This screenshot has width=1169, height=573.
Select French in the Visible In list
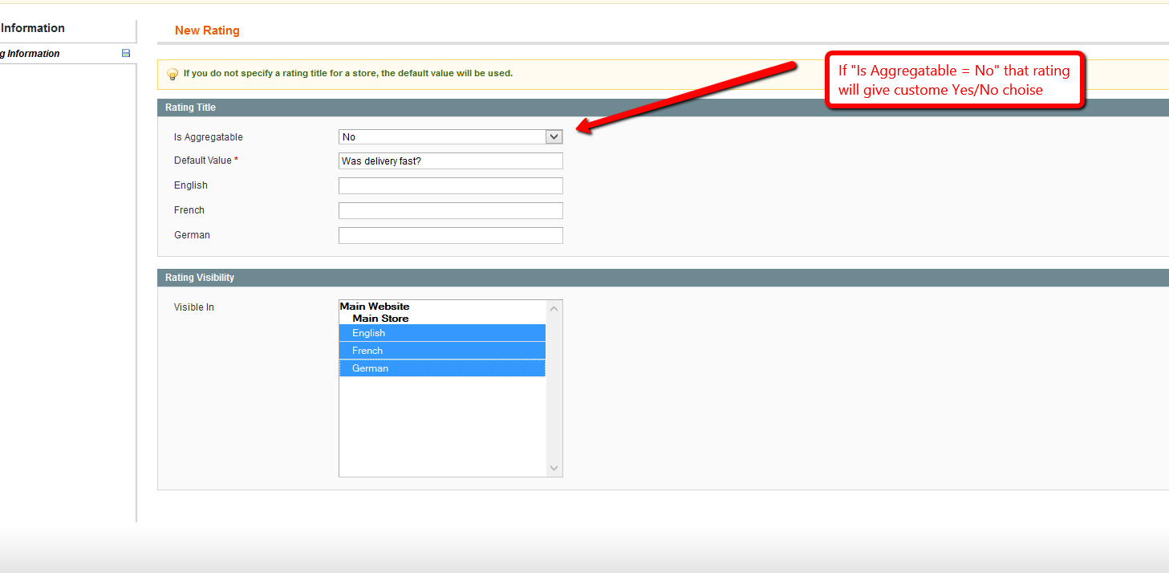coord(442,351)
